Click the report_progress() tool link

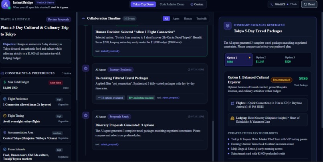pos(171,98)
